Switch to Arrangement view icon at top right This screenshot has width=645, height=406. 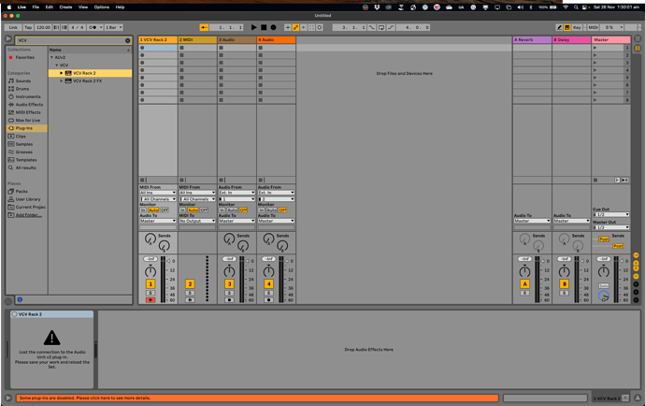[638, 38]
